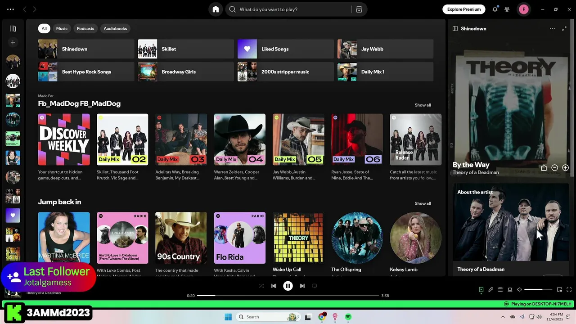This screenshot has width=576, height=324.
Task: Open Friend Activity icon
Action: (x=507, y=9)
